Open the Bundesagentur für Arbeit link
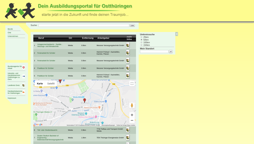The image size is (254, 144). pyautogui.click(x=14, y=67)
